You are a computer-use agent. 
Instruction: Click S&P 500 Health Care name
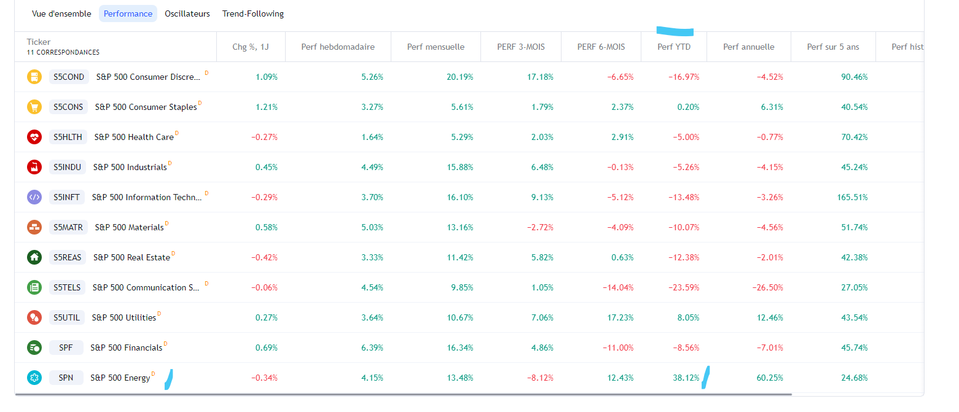[x=134, y=137]
